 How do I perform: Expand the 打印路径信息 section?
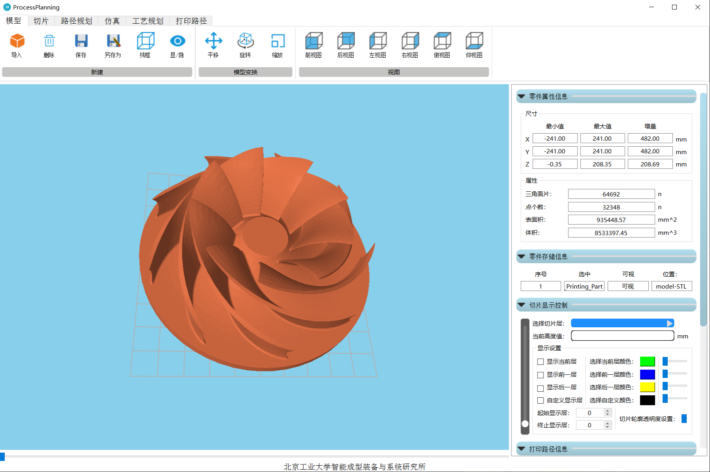pyautogui.click(x=521, y=449)
